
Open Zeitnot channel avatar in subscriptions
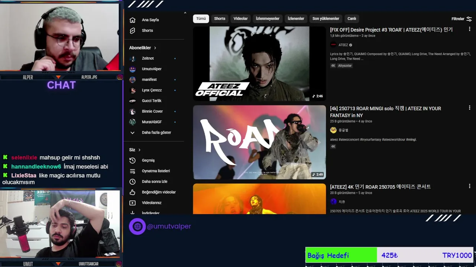132,59
